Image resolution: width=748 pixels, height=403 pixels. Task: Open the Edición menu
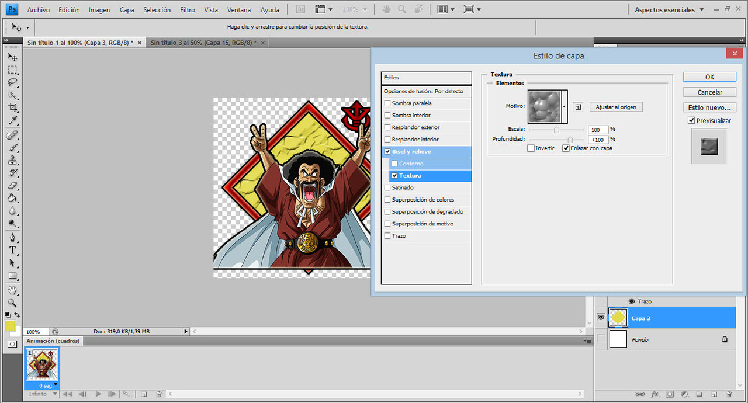[69, 10]
